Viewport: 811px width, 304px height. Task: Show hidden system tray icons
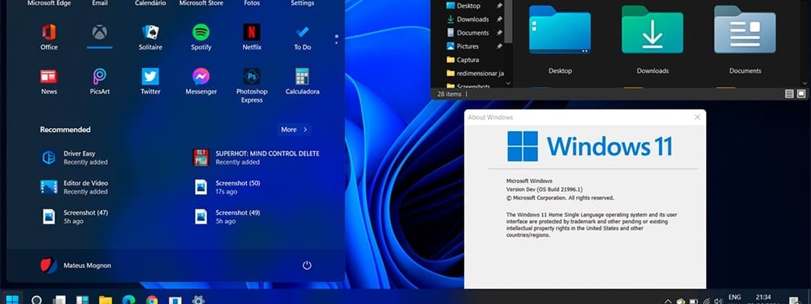click(668, 301)
